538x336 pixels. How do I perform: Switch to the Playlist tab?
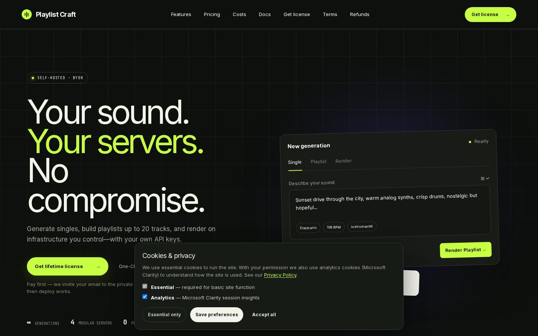(x=319, y=162)
